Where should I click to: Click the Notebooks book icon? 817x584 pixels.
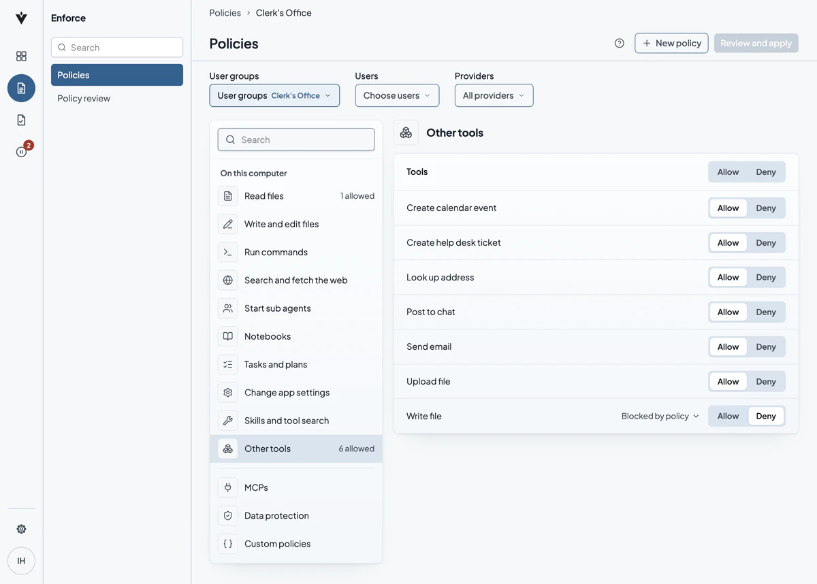(x=228, y=336)
